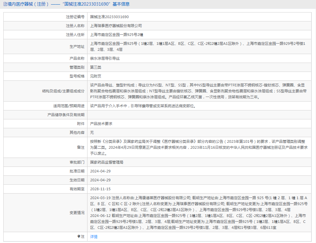Screen dimensions: 316x243
Task: Click the 其他内容 label
Action: click(x=77, y=132)
